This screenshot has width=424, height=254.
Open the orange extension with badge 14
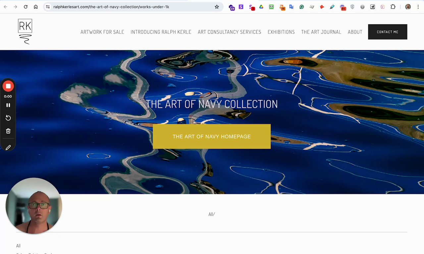pyautogui.click(x=282, y=7)
